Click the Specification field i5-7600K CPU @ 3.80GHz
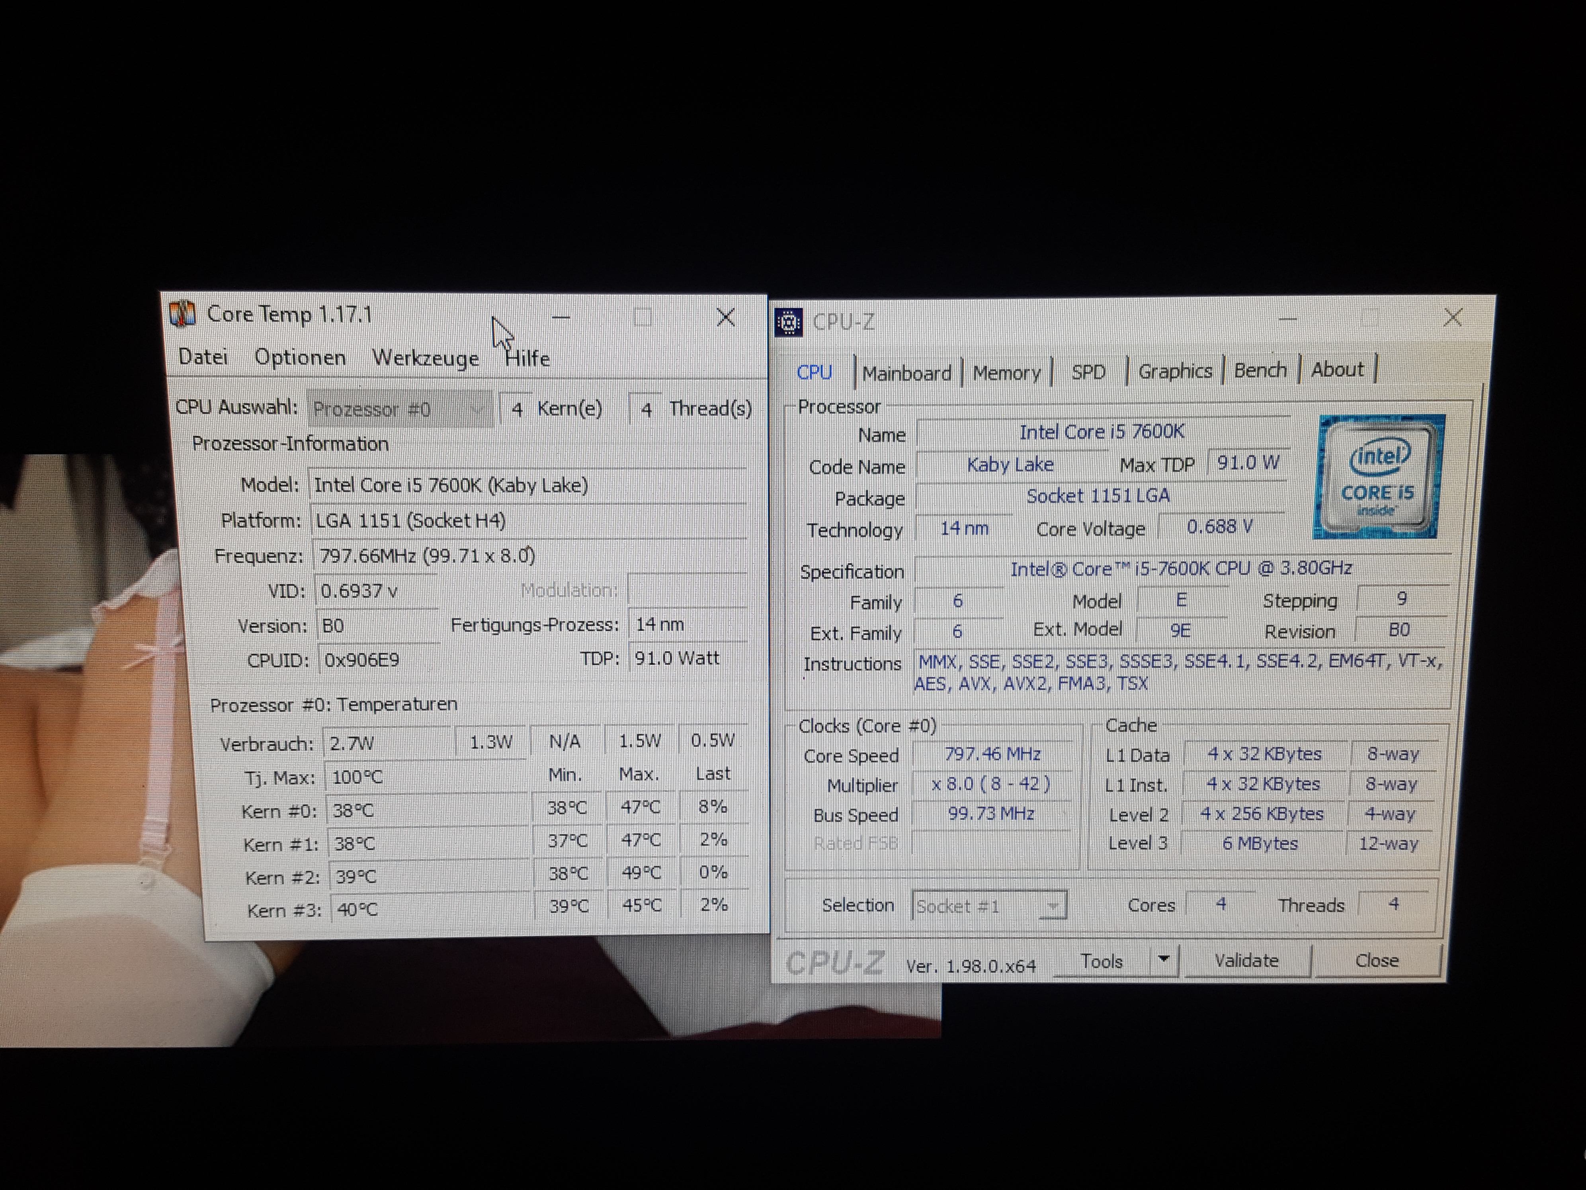 (1182, 569)
